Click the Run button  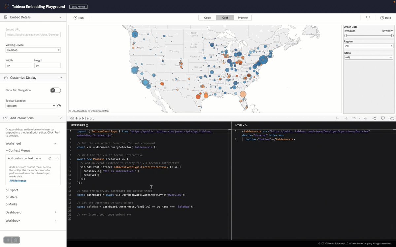[79, 17]
